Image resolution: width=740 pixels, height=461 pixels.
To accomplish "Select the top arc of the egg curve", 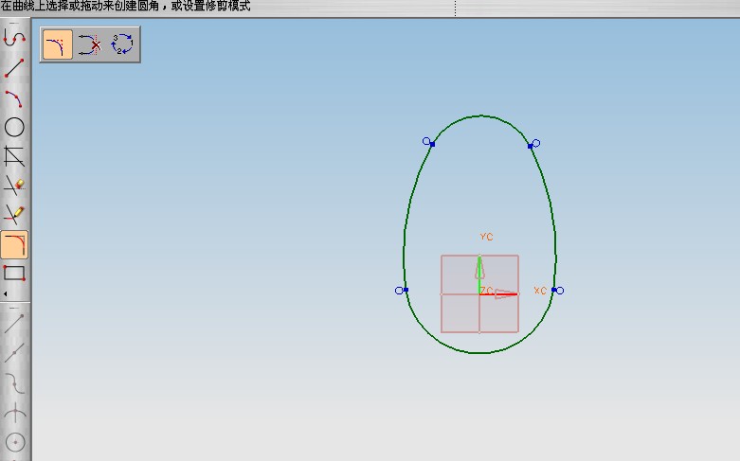I will pyautogui.click(x=481, y=115).
